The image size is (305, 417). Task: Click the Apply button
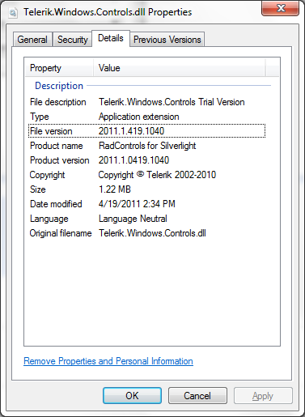263,396
